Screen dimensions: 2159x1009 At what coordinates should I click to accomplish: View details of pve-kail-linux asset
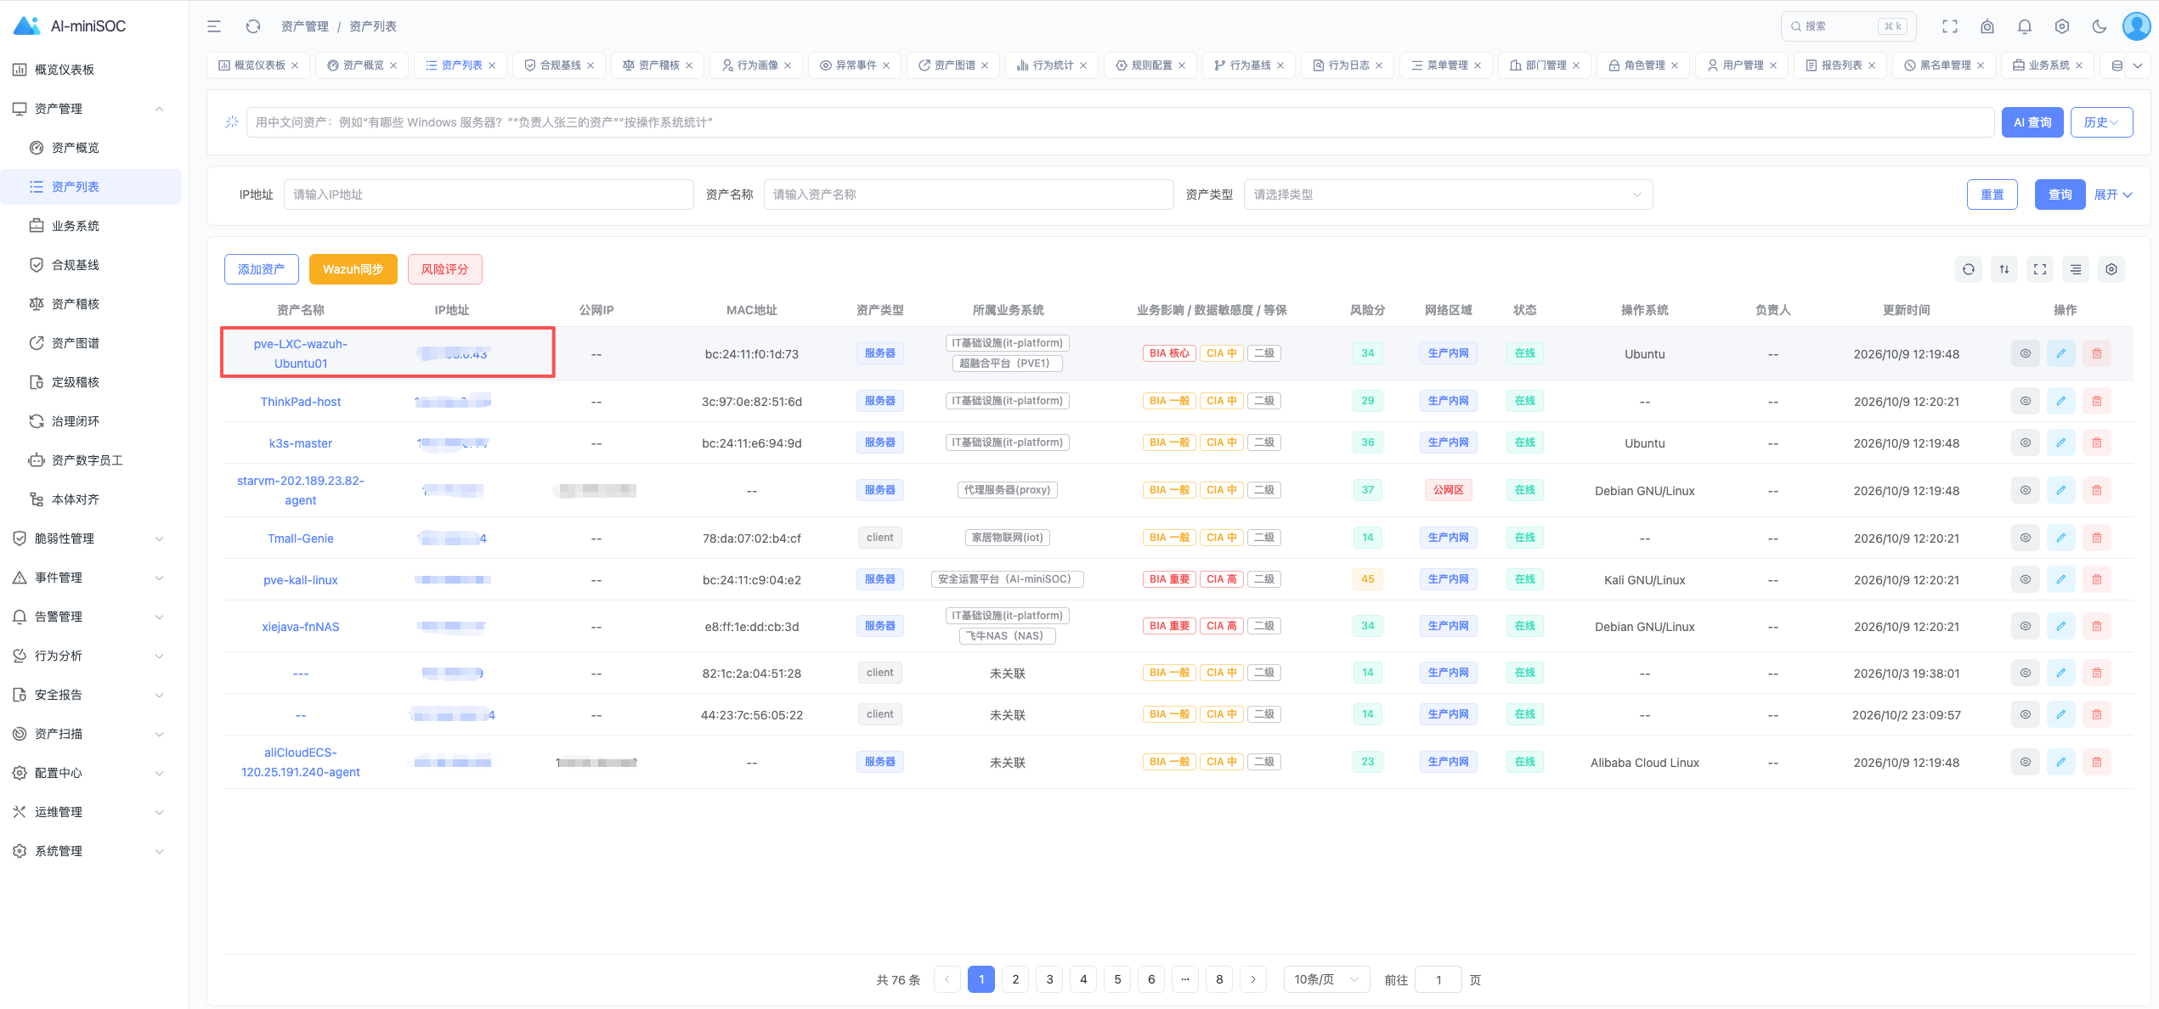pyautogui.click(x=2026, y=579)
